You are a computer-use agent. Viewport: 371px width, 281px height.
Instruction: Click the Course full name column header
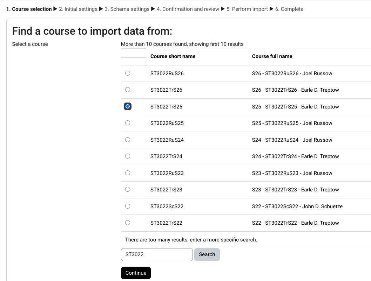272,56
